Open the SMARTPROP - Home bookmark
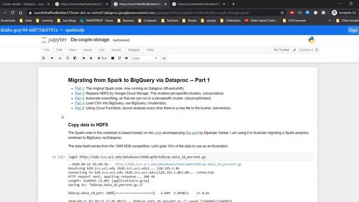 point(96,21)
